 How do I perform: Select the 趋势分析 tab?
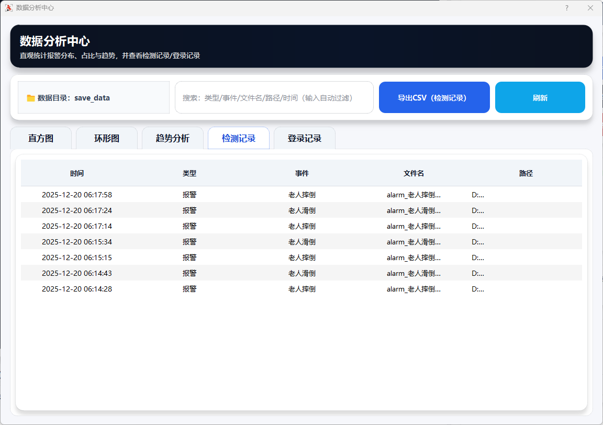pos(173,139)
